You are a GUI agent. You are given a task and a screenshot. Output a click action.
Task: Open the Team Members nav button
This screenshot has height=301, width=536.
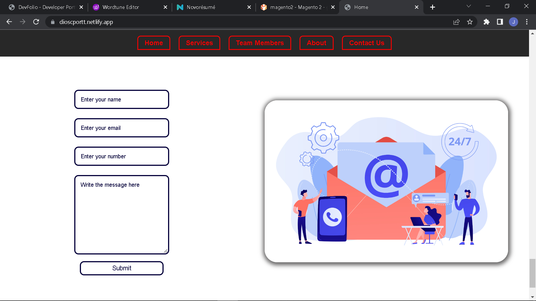[260, 43]
